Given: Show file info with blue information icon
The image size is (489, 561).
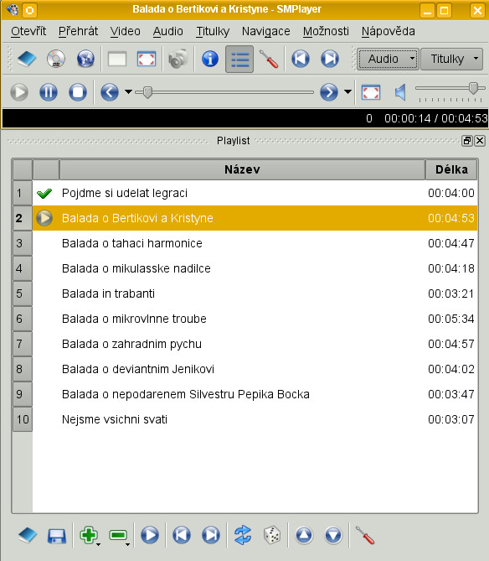Looking at the screenshot, I should pos(210,59).
